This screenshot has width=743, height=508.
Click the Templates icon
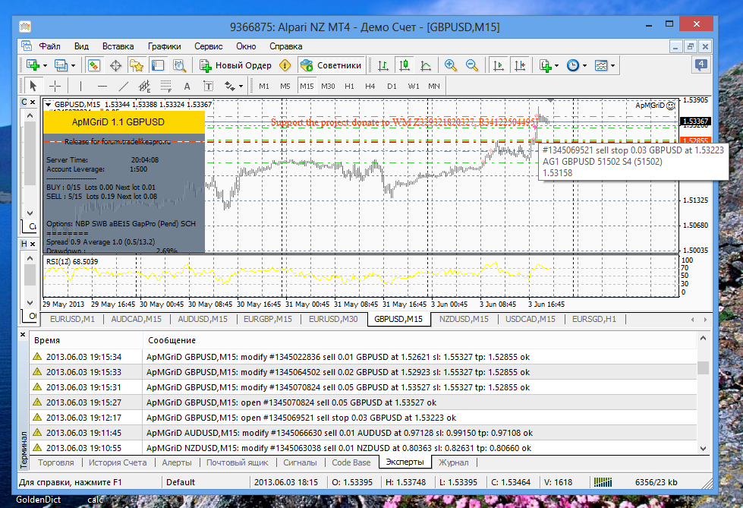(601, 65)
